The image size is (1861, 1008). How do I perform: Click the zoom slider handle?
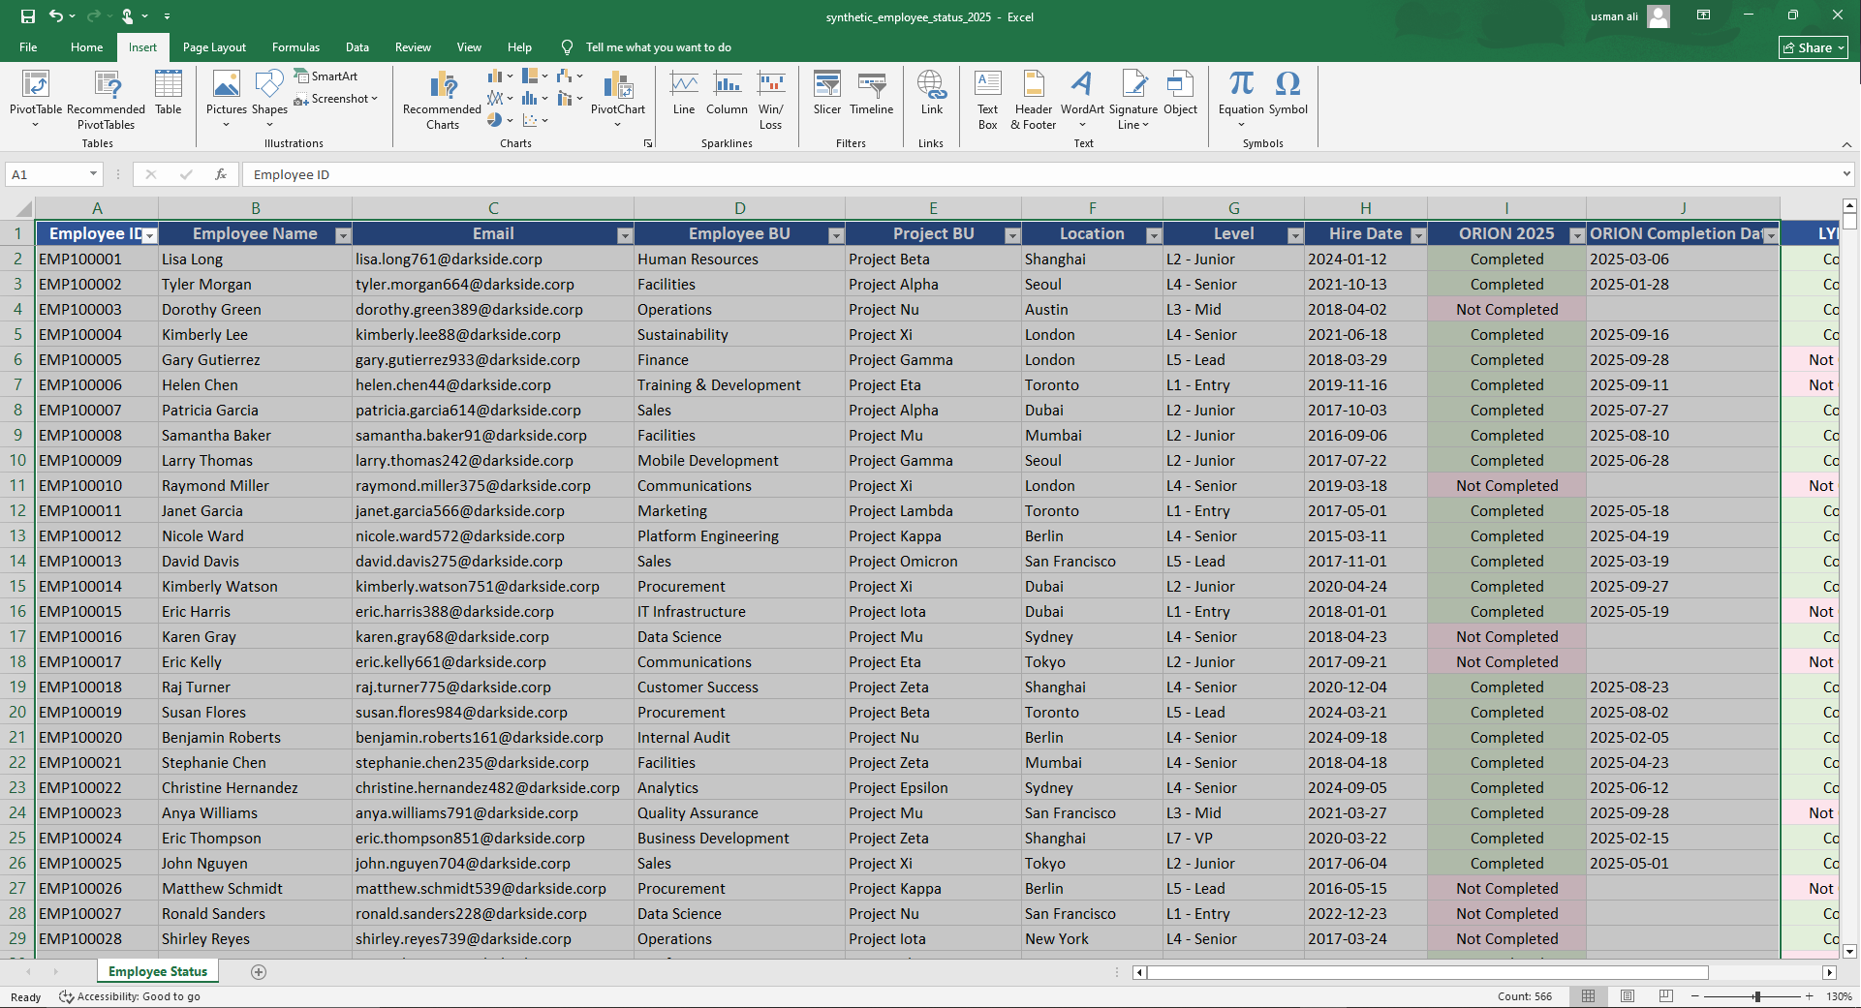[x=1756, y=996]
